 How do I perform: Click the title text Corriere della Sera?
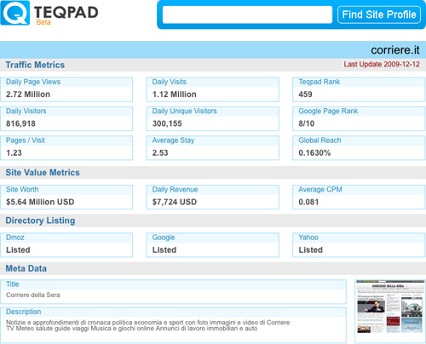[33, 295]
